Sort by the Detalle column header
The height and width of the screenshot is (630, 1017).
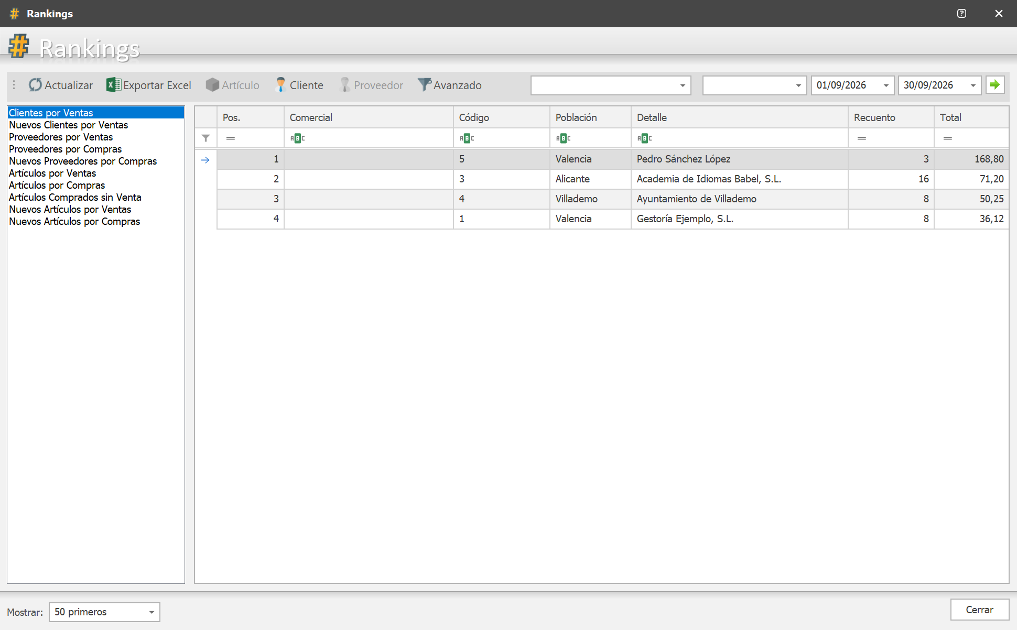[739, 117]
